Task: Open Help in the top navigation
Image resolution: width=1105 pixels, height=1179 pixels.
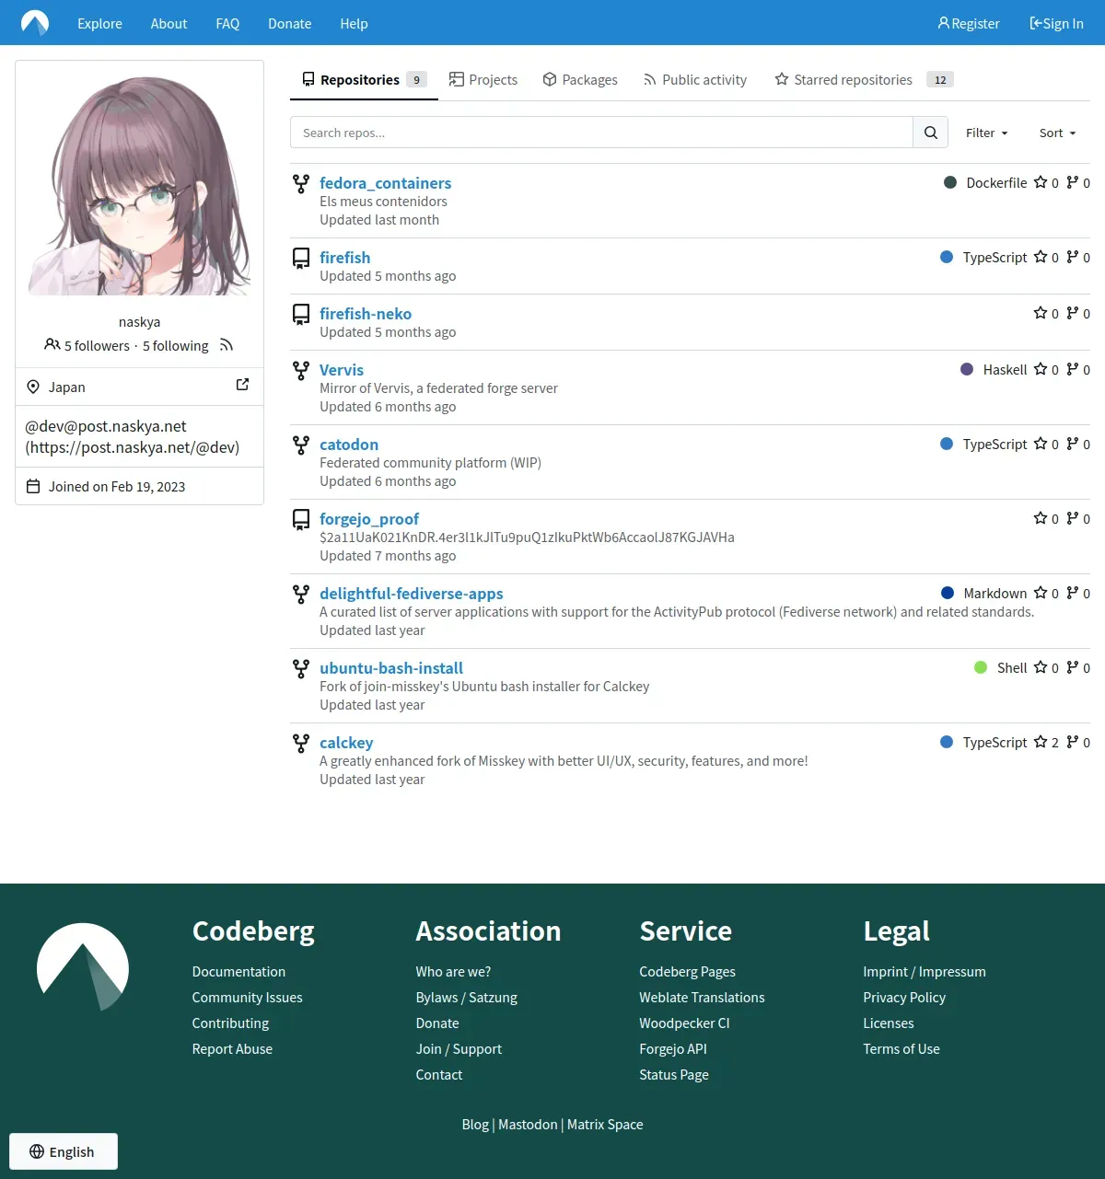Action: [x=354, y=23]
